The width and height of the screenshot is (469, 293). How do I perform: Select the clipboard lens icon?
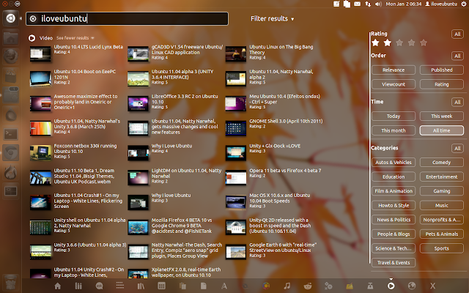coord(182,286)
